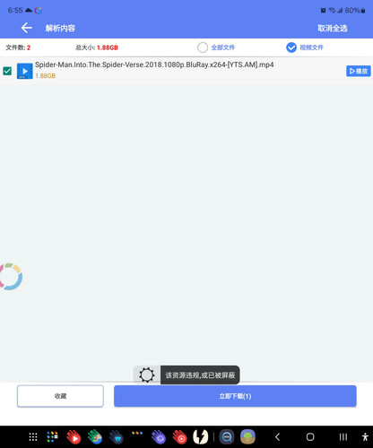Click the 文件数: 2 file count text
Image resolution: width=373 pixels, height=448 pixels.
point(18,47)
